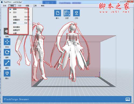134x104 pixels.
Task: Choose Redo (重做) from Edit menu
Action: [x=20, y=12]
